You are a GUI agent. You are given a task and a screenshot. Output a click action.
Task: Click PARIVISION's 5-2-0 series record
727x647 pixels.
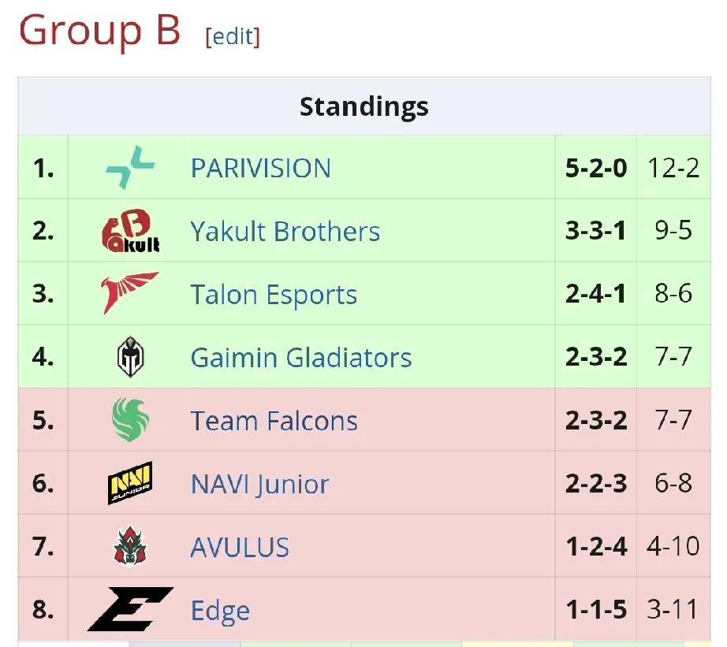[596, 168]
